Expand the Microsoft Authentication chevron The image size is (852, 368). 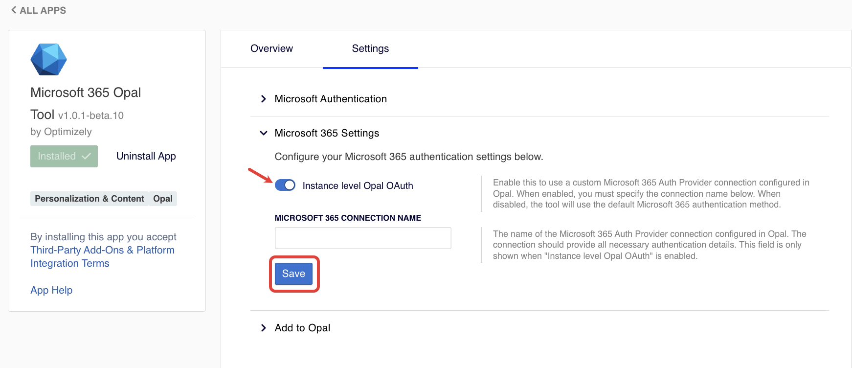coord(264,99)
